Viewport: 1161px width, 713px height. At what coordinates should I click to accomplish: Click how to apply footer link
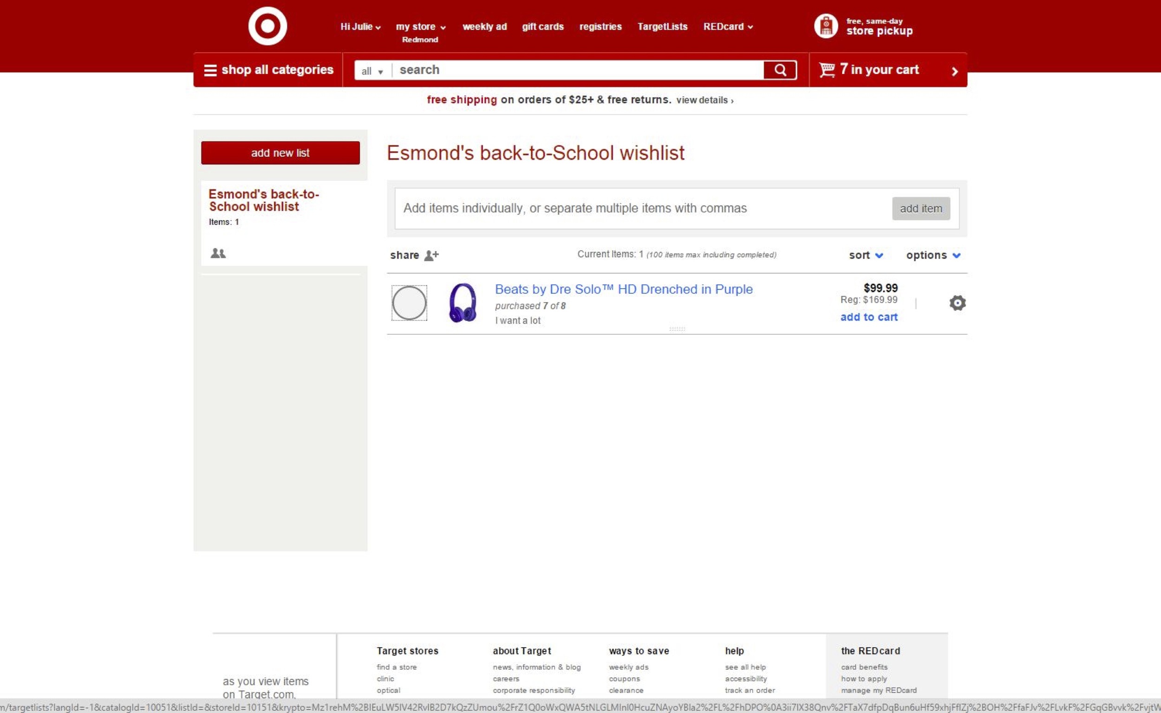tap(864, 679)
